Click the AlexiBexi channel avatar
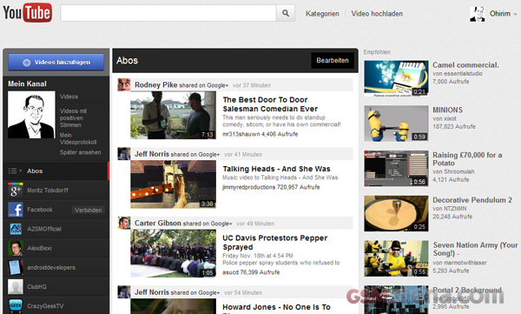521x314 pixels. coord(16,249)
